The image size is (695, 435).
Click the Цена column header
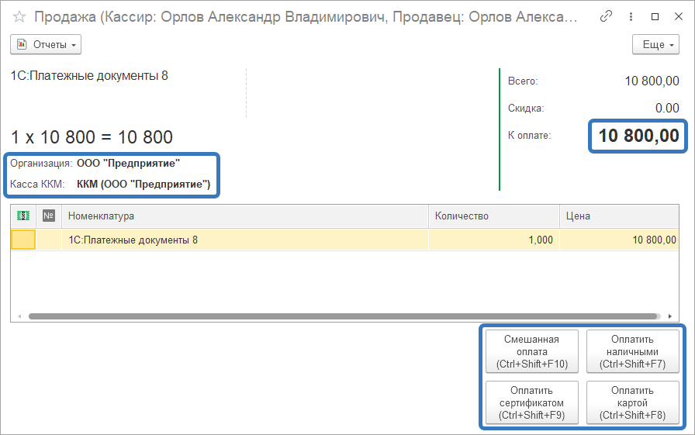tap(619, 216)
